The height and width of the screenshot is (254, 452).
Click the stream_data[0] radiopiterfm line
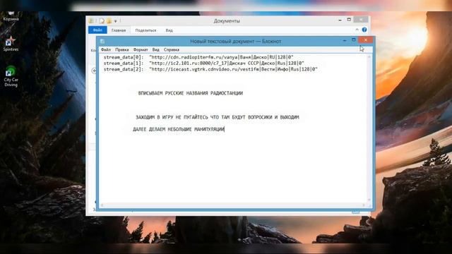pos(198,57)
